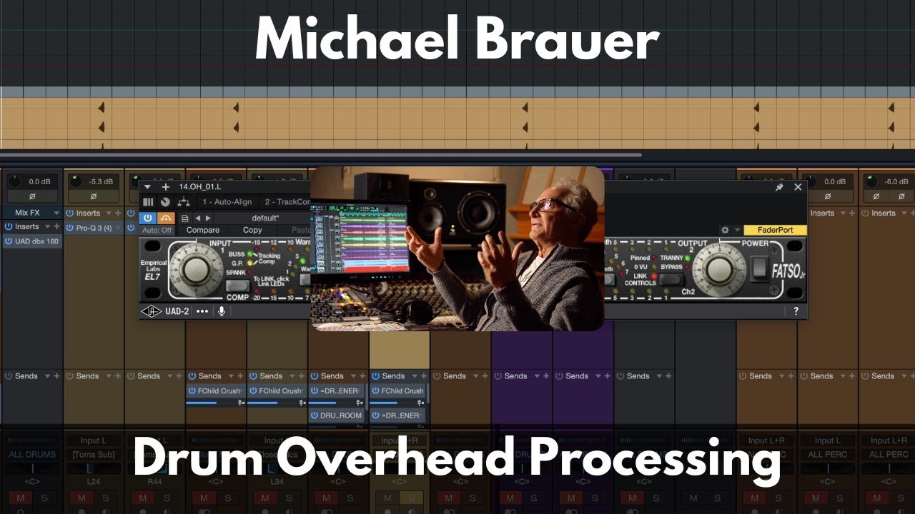Toggle power of the DRU..ROOM send
This screenshot has height=514, width=915.
315,415
